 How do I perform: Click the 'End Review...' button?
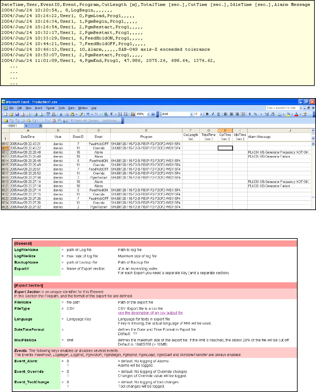click(111, 121)
